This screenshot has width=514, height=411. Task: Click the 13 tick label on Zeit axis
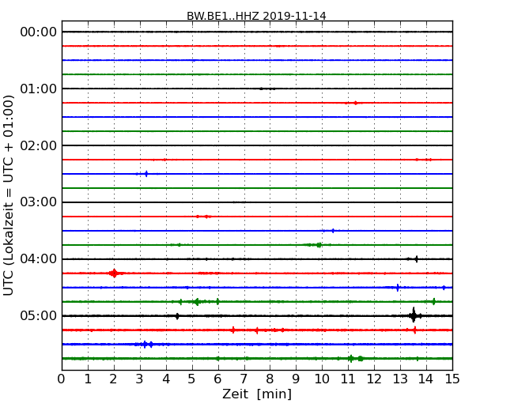[x=400, y=379]
